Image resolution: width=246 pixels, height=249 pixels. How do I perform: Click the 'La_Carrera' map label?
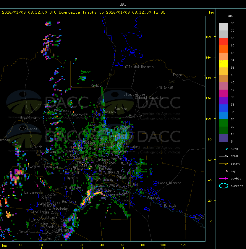(33, 193)
